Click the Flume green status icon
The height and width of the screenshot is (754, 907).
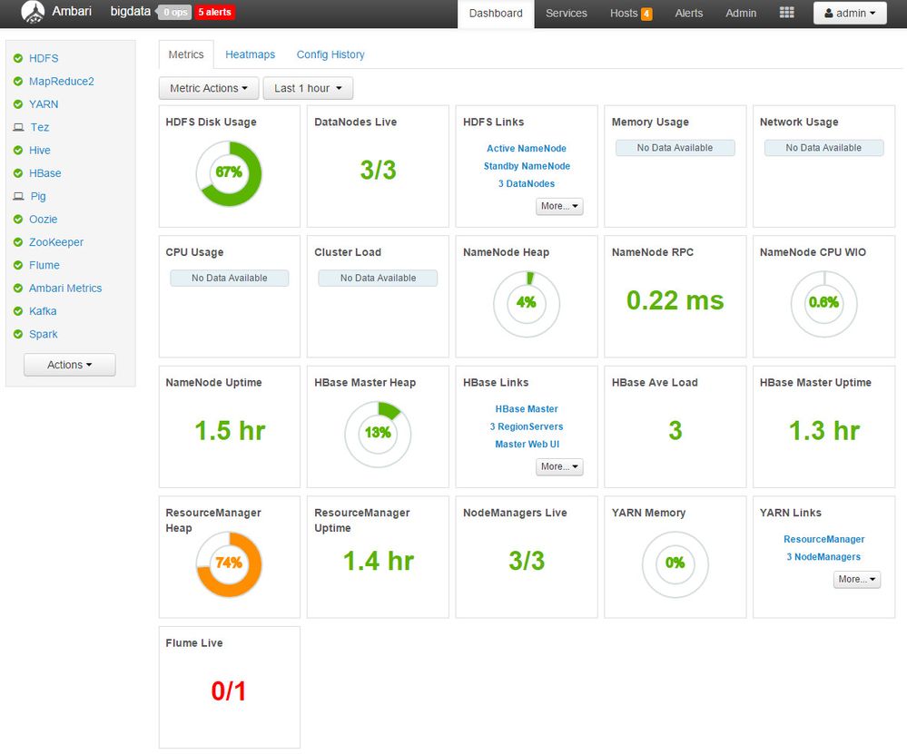(x=18, y=266)
